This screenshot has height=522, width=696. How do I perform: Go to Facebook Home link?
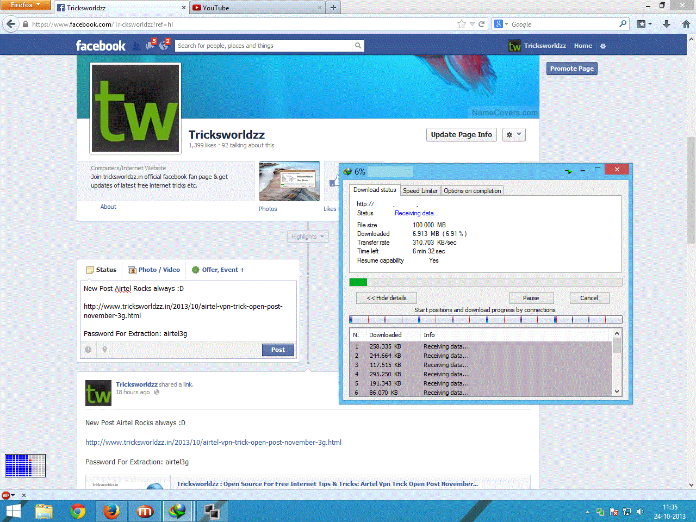[x=583, y=46]
